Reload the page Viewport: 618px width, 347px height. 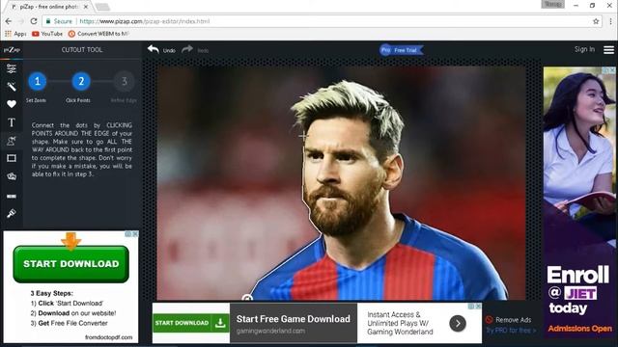[x=34, y=21]
